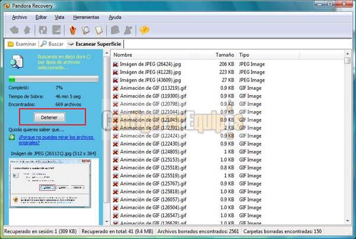Select file Animación de GIF (124805).gif
Image resolution: width=356 pixels, height=239 pixels.
point(153,152)
